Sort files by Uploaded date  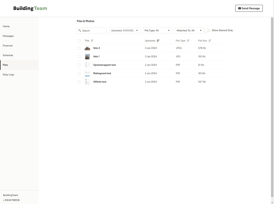158,41
